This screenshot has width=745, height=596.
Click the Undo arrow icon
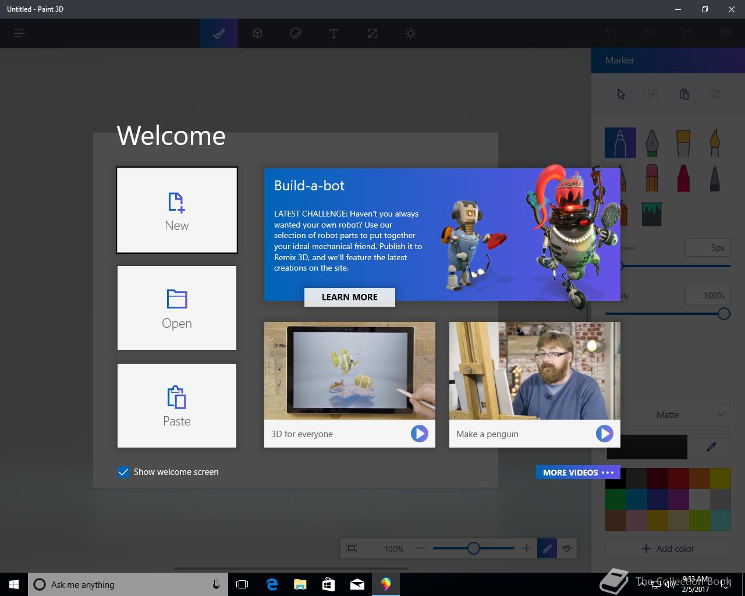tap(611, 33)
